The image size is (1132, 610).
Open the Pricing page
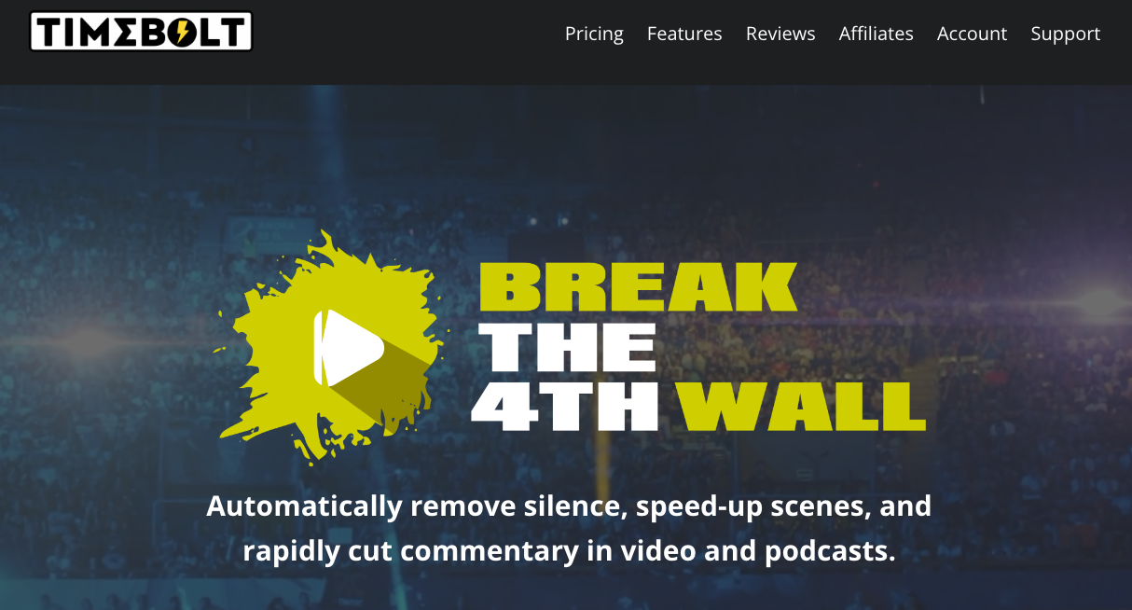(x=594, y=34)
